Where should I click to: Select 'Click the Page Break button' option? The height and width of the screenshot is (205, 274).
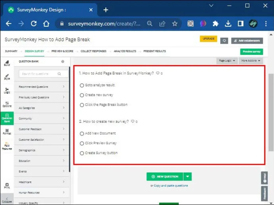click(82, 105)
